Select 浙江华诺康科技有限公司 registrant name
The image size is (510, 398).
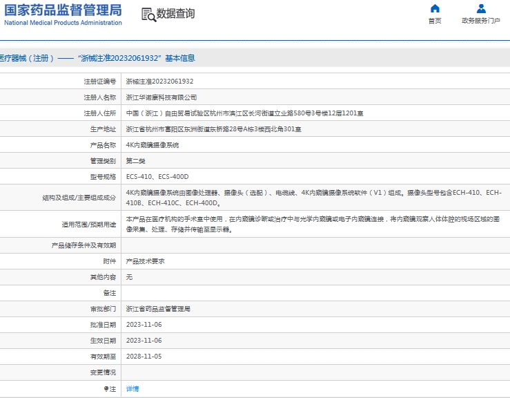[x=161, y=97]
